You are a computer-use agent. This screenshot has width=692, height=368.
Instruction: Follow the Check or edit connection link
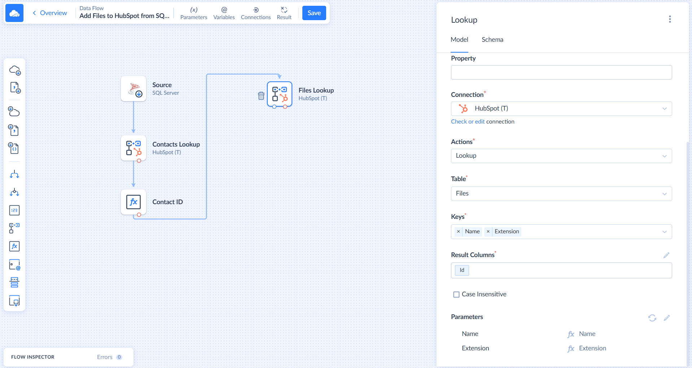tap(468, 122)
